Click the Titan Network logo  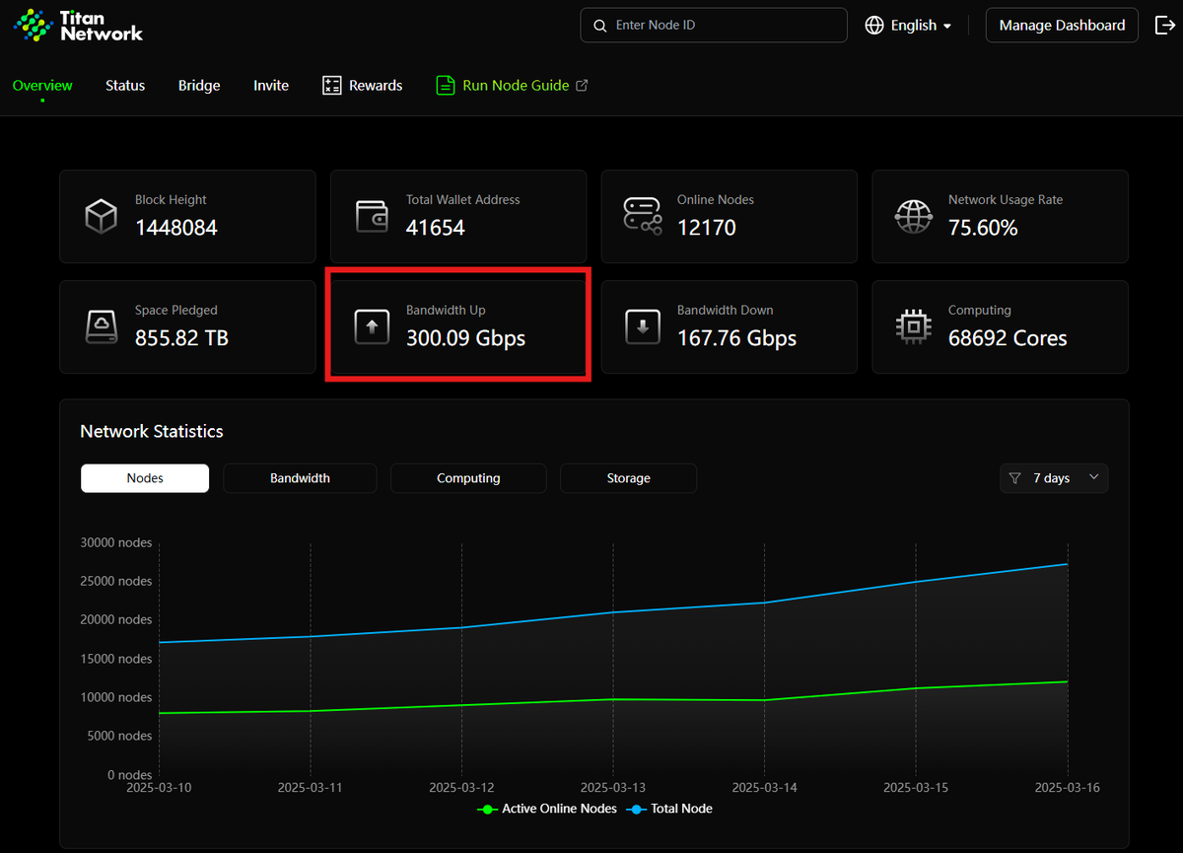[x=78, y=26]
